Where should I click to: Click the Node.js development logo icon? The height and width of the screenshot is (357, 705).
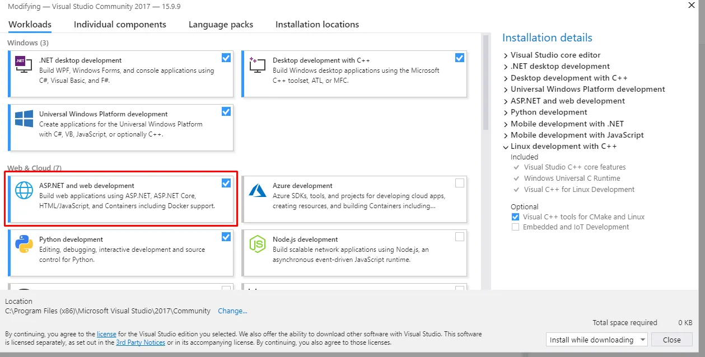click(257, 244)
